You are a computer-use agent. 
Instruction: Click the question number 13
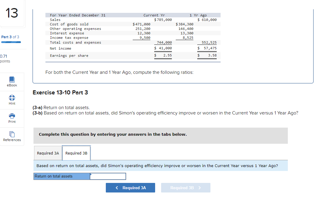[x=12, y=13]
